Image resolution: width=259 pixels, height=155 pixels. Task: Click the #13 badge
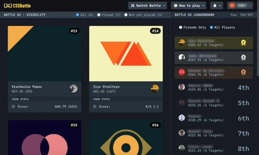[x=74, y=31]
